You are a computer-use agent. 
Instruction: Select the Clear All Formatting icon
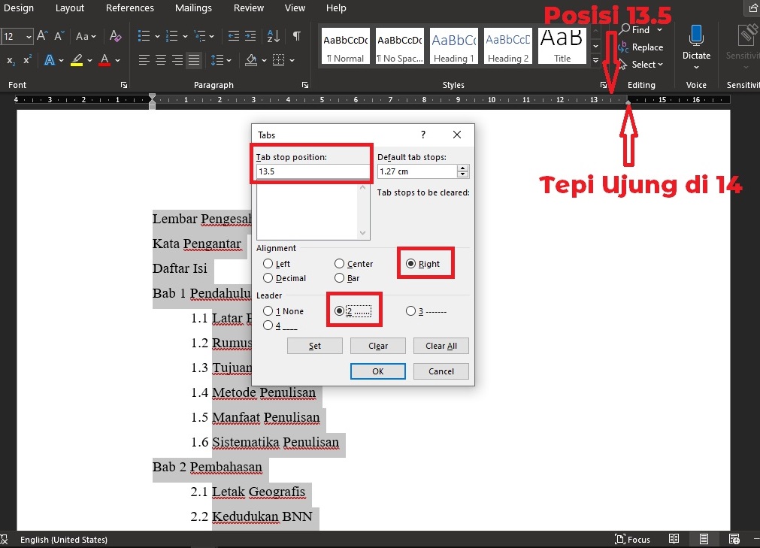point(117,36)
